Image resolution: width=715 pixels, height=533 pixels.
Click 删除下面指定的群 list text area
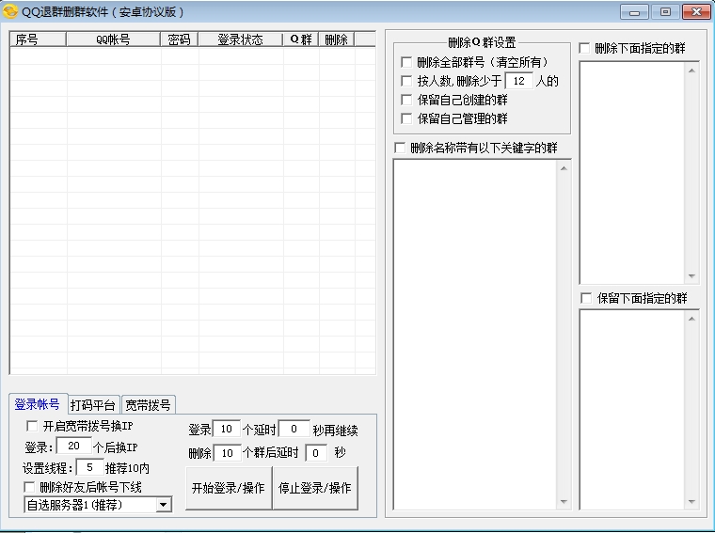click(632, 173)
